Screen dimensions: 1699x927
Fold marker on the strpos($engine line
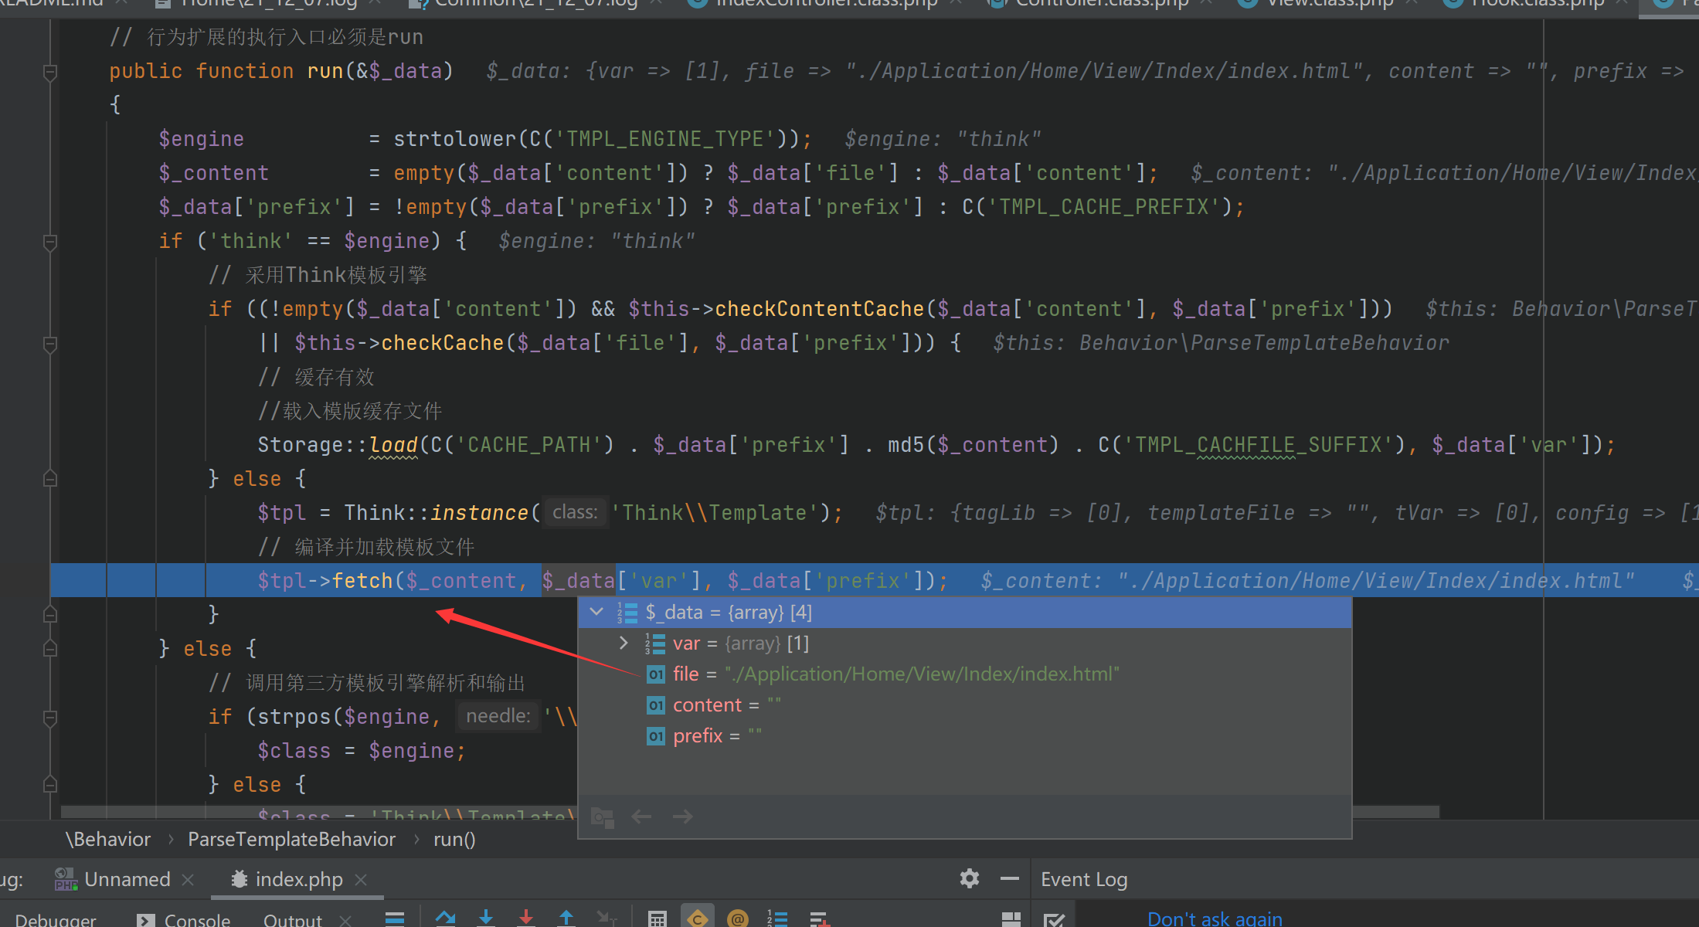tap(50, 718)
